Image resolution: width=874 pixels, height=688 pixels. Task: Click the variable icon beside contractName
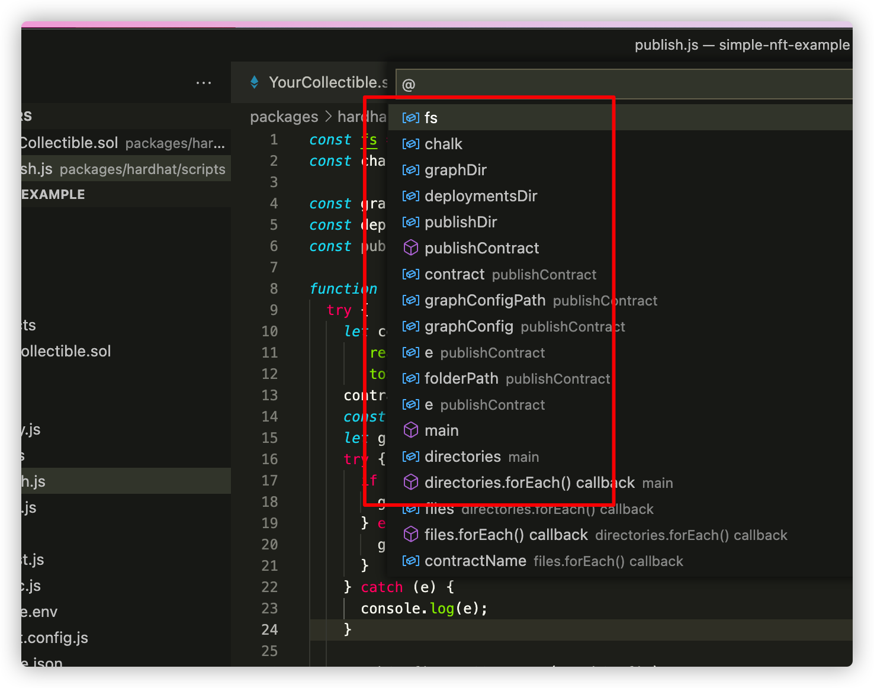[410, 561]
